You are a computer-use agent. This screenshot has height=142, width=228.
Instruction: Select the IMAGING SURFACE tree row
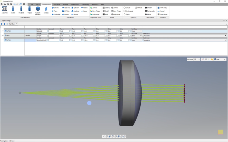(x=14, y=40)
